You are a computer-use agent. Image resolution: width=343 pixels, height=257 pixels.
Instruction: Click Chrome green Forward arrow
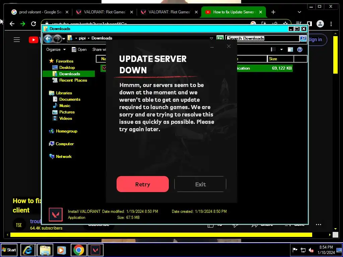point(23,24)
